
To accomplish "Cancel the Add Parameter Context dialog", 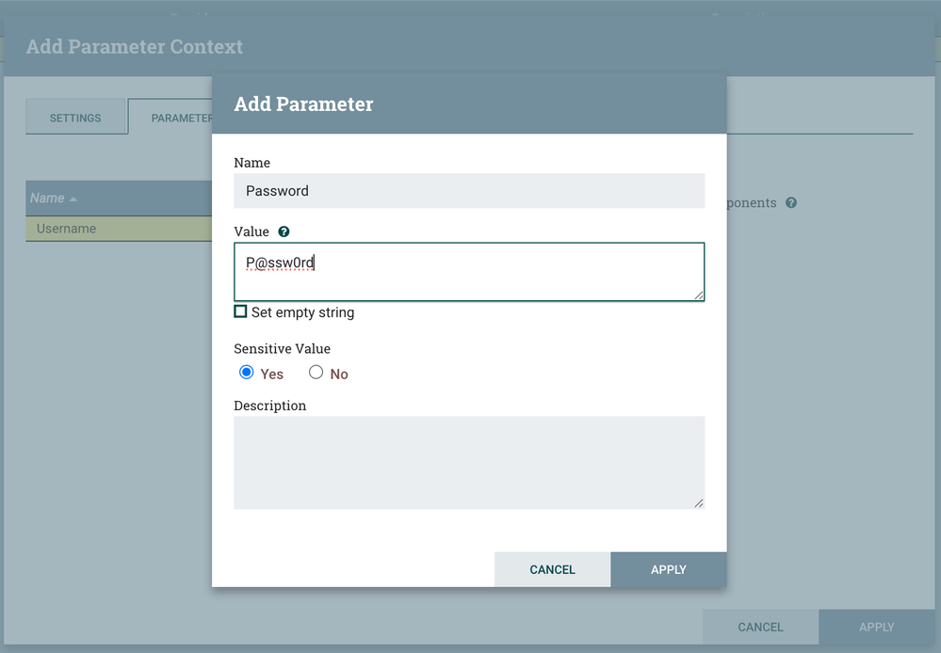I will pos(760,627).
